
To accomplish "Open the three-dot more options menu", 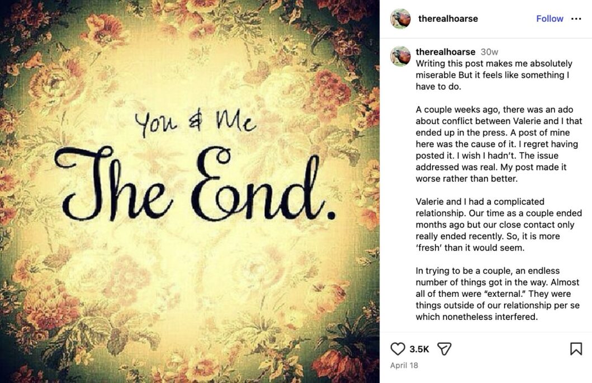I will [x=576, y=19].
